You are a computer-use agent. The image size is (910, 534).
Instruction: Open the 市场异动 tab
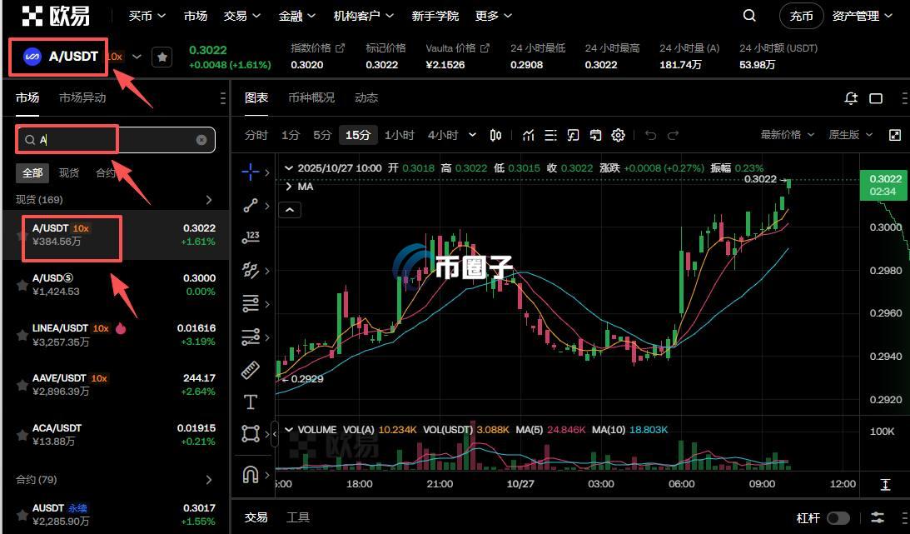82,97
